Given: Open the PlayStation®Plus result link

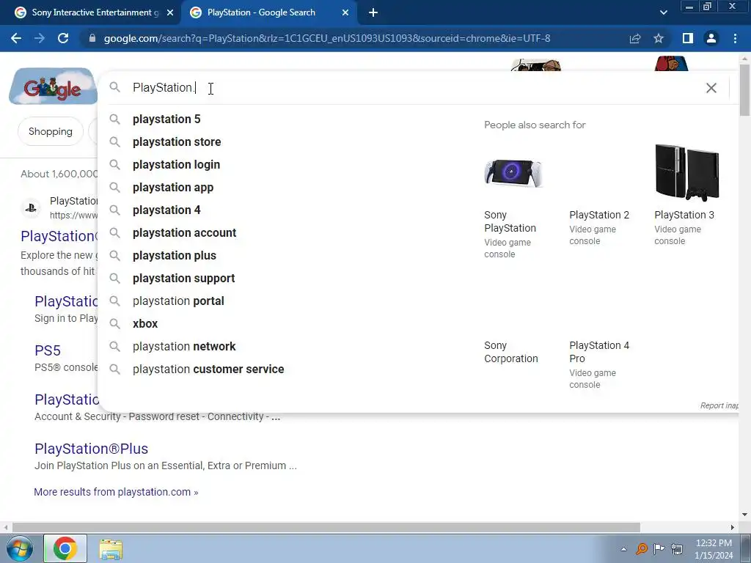Looking at the screenshot, I should (x=91, y=449).
